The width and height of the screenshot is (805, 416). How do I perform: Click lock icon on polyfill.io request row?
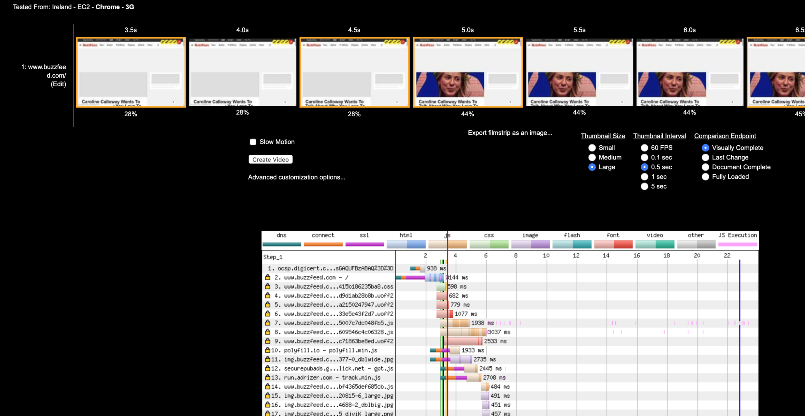pos(268,350)
